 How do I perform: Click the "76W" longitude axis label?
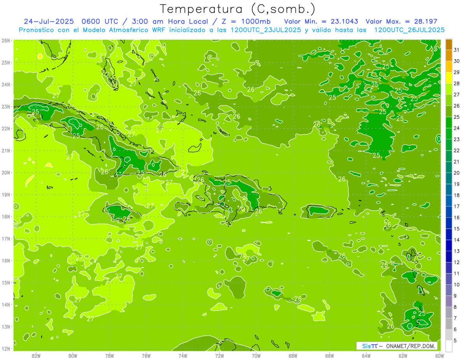click(x=146, y=356)
